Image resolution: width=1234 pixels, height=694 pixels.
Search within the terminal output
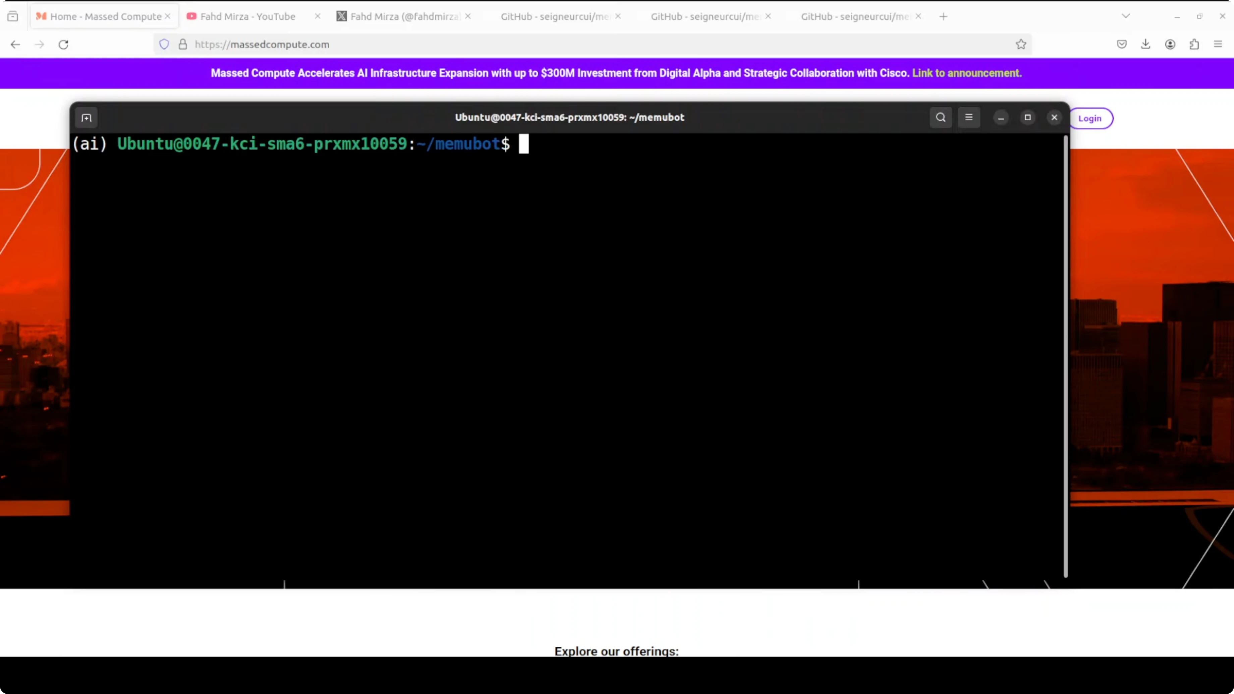click(940, 117)
